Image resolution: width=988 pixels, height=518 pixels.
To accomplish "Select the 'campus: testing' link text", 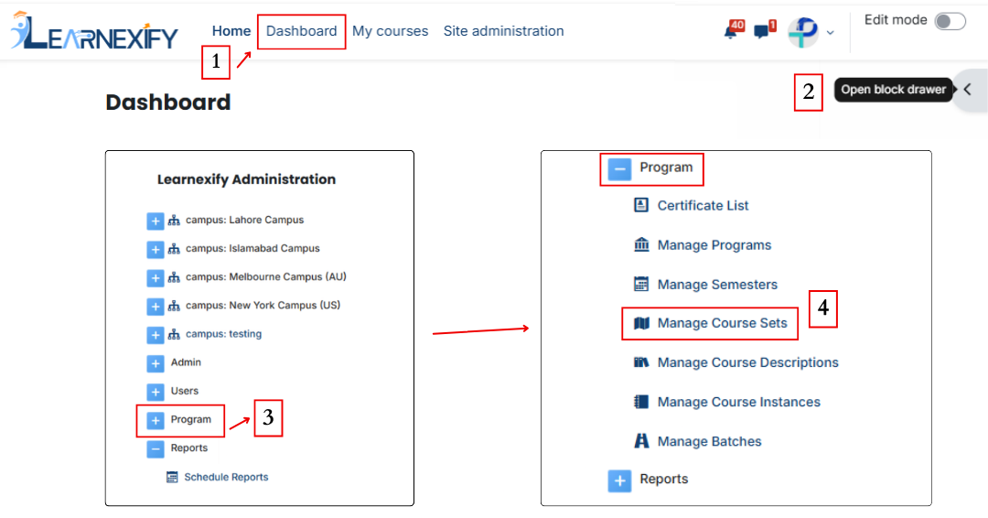I will [224, 334].
